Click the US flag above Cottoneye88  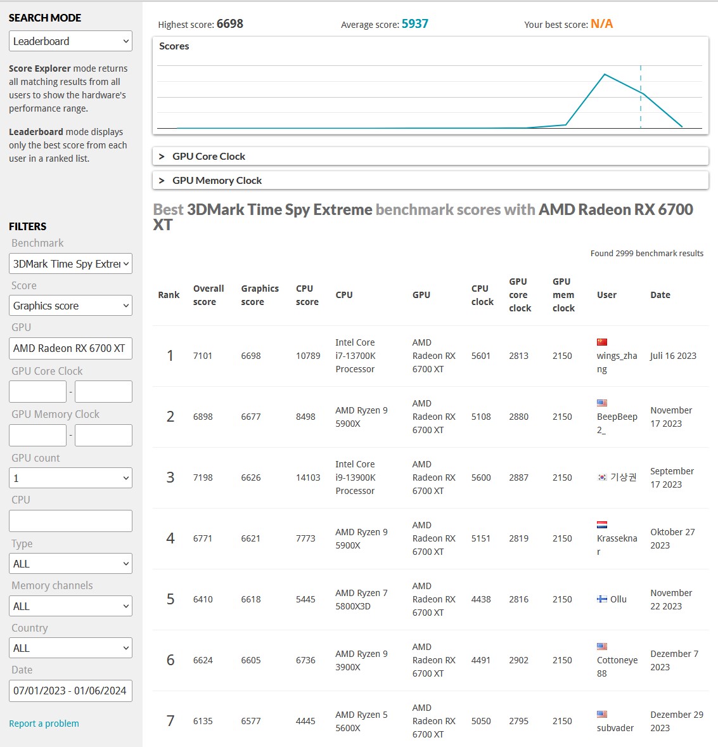pyautogui.click(x=602, y=646)
